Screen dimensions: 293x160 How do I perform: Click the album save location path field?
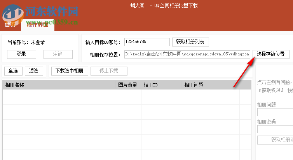click(187, 54)
